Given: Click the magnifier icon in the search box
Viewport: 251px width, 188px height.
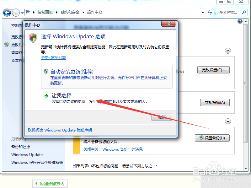Looking at the screenshot, I should click(x=244, y=13).
